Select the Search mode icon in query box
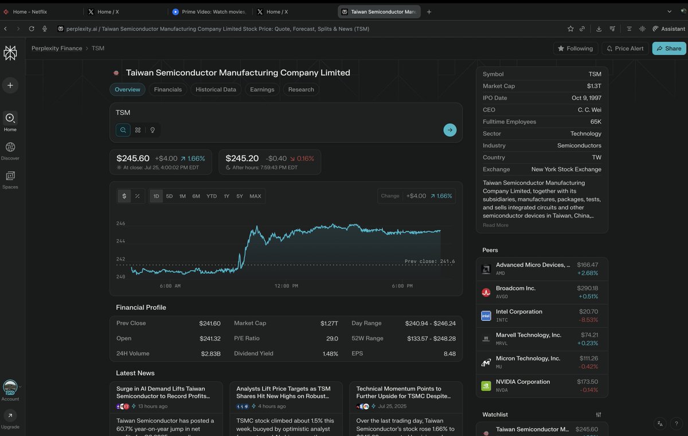688x436 pixels. coord(123,130)
